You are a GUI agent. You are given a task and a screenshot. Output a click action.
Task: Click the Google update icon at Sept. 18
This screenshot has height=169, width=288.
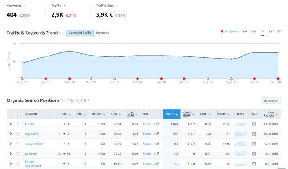(231, 79)
